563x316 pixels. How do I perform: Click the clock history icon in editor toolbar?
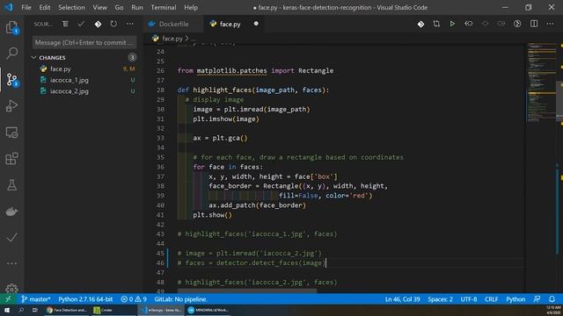coord(517,24)
